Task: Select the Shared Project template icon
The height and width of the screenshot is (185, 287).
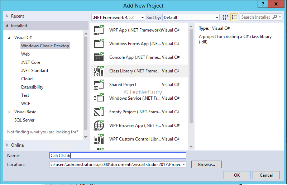Action: [99, 85]
